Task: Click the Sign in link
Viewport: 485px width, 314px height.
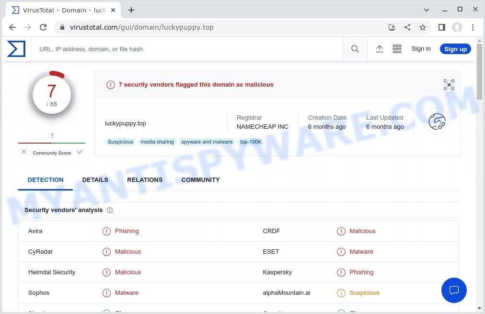Action: (421, 49)
